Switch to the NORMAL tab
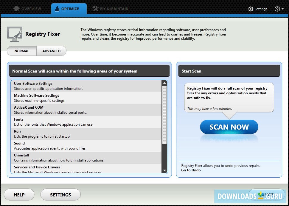This screenshot has height=206, width=289. click(x=22, y=51)
